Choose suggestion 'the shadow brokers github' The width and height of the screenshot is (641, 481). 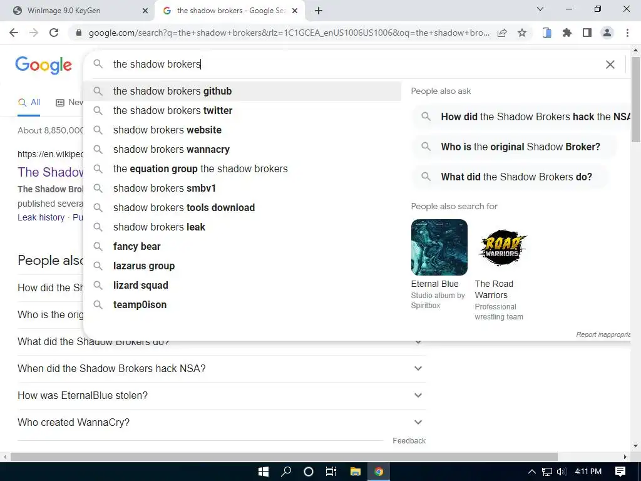242,91
